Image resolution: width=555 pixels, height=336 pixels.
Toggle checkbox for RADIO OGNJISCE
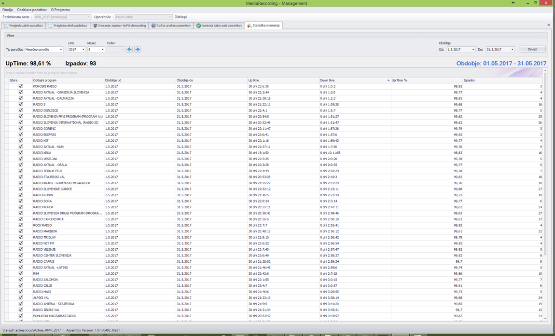(21, 110)
